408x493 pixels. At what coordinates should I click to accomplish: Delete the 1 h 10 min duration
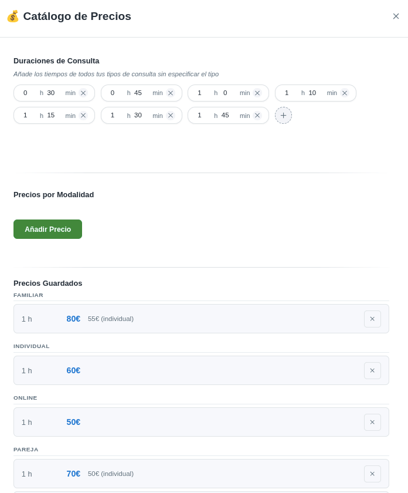pos(345,93)
